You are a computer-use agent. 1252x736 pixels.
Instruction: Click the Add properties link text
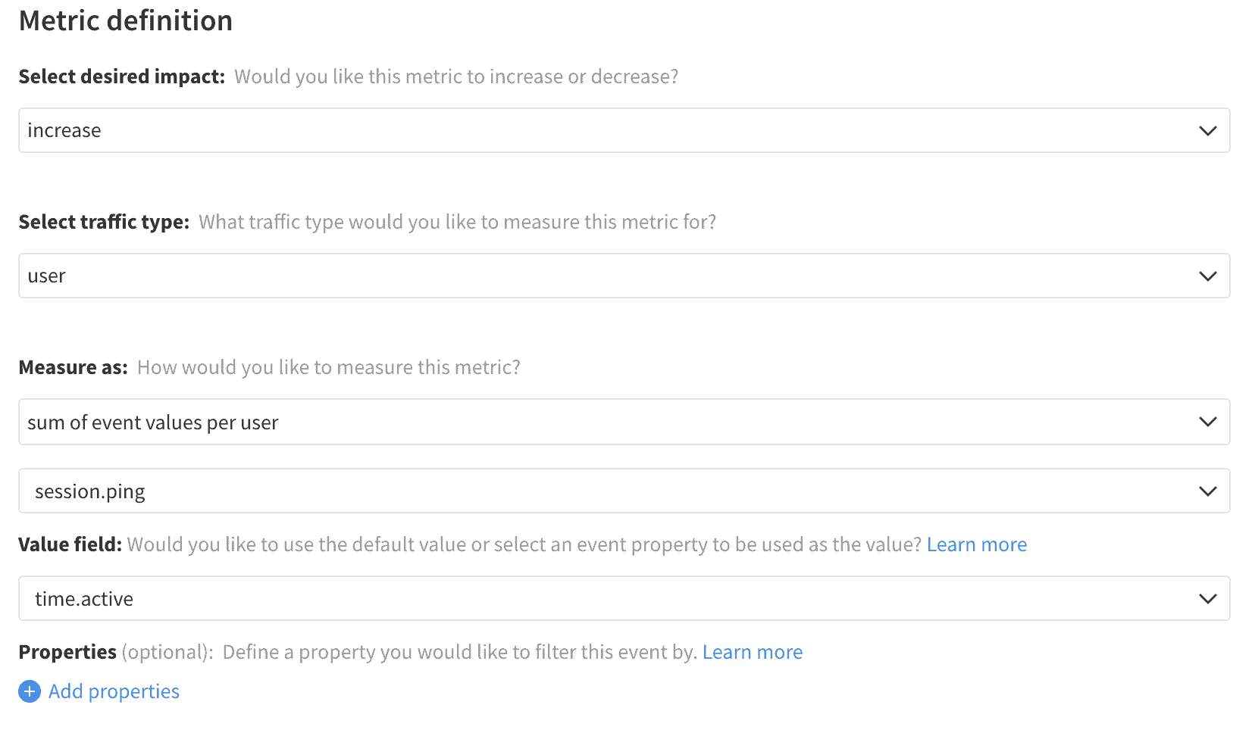tap(114, 691)
